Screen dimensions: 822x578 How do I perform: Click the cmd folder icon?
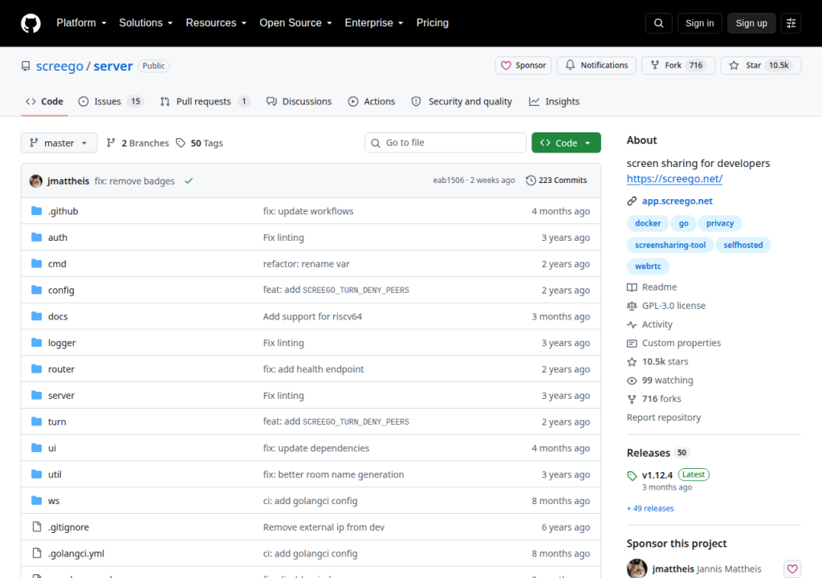tap(36, 263)
